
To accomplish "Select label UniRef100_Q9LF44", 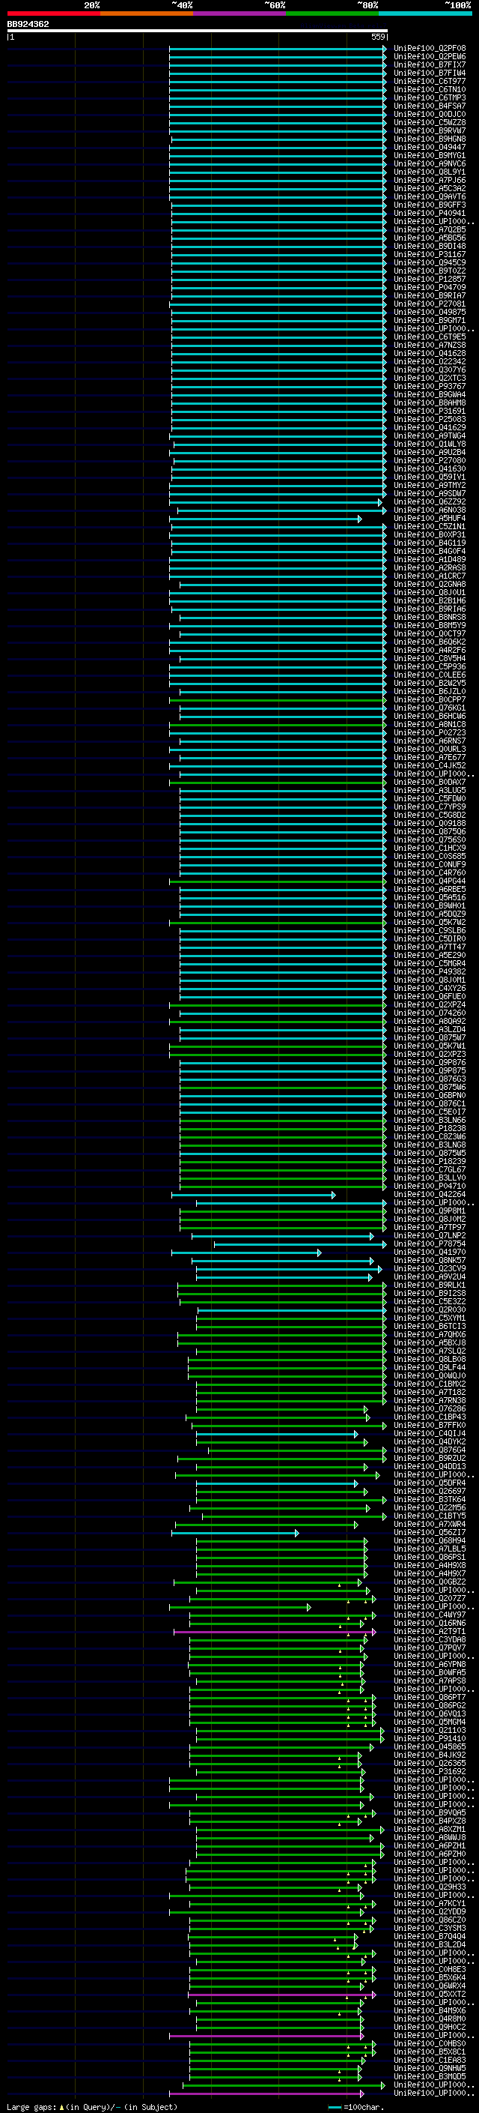I will pos(430,1367).
